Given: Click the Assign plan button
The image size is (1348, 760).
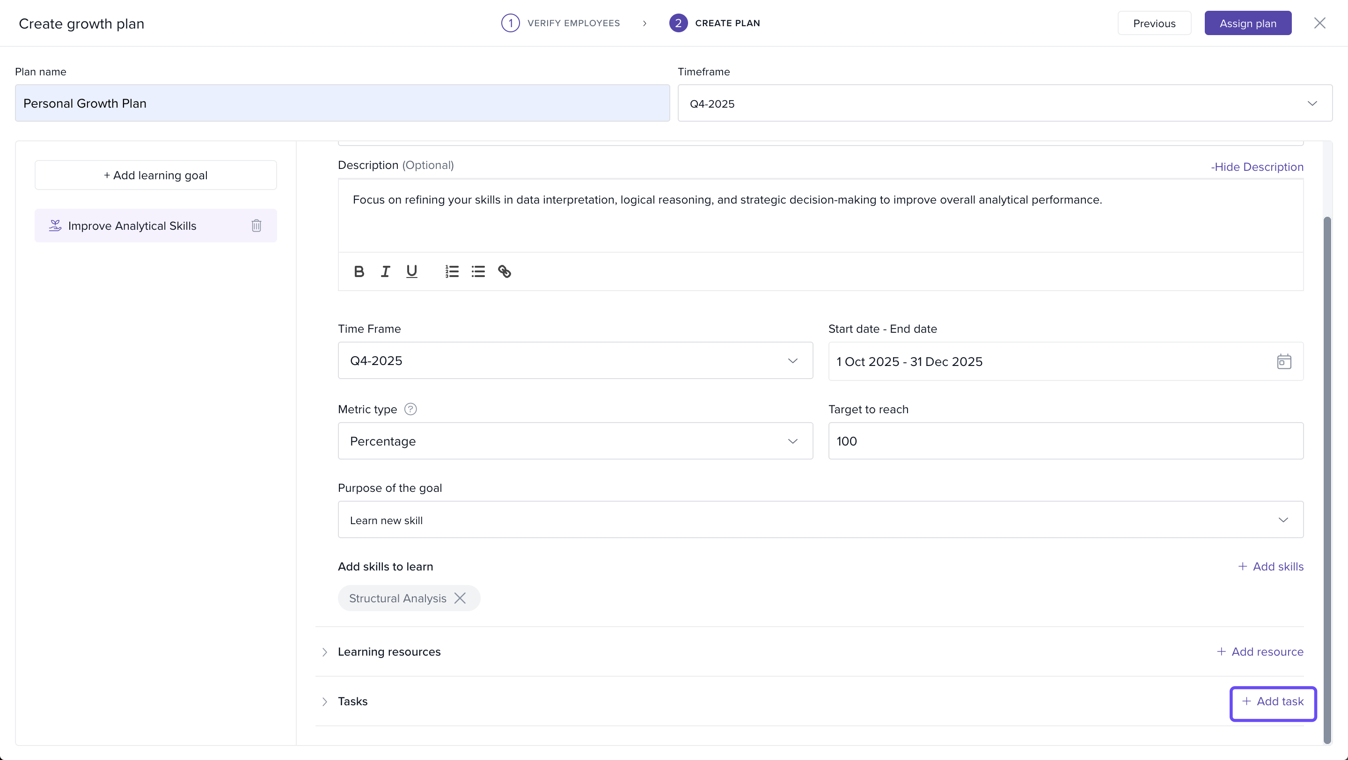Looking at the screenshot, I should point(1247,23).
